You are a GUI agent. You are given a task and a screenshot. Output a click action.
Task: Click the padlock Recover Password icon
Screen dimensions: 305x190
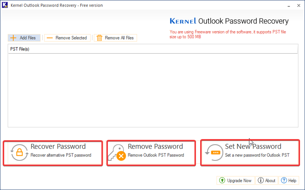tap(19, 152)
